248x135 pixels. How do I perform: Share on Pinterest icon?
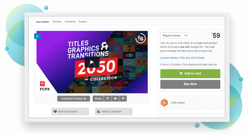point(123,99)
